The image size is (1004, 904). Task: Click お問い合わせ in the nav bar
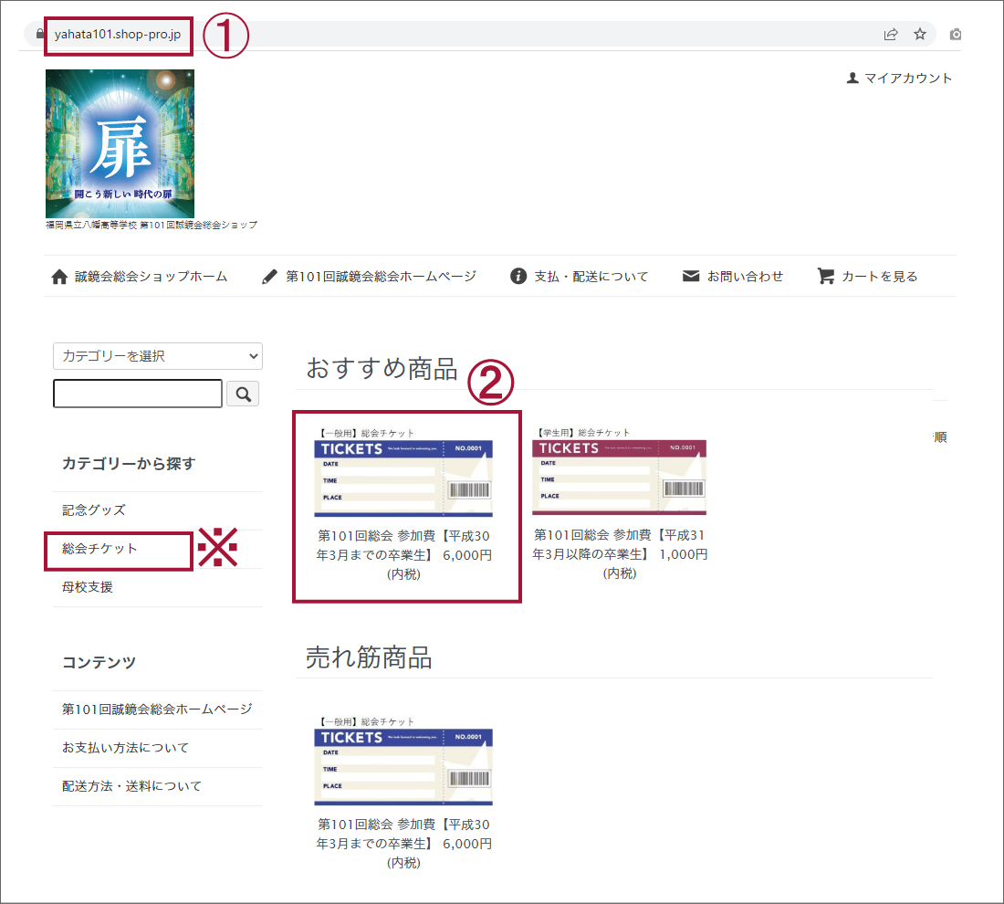pos(733,277)
